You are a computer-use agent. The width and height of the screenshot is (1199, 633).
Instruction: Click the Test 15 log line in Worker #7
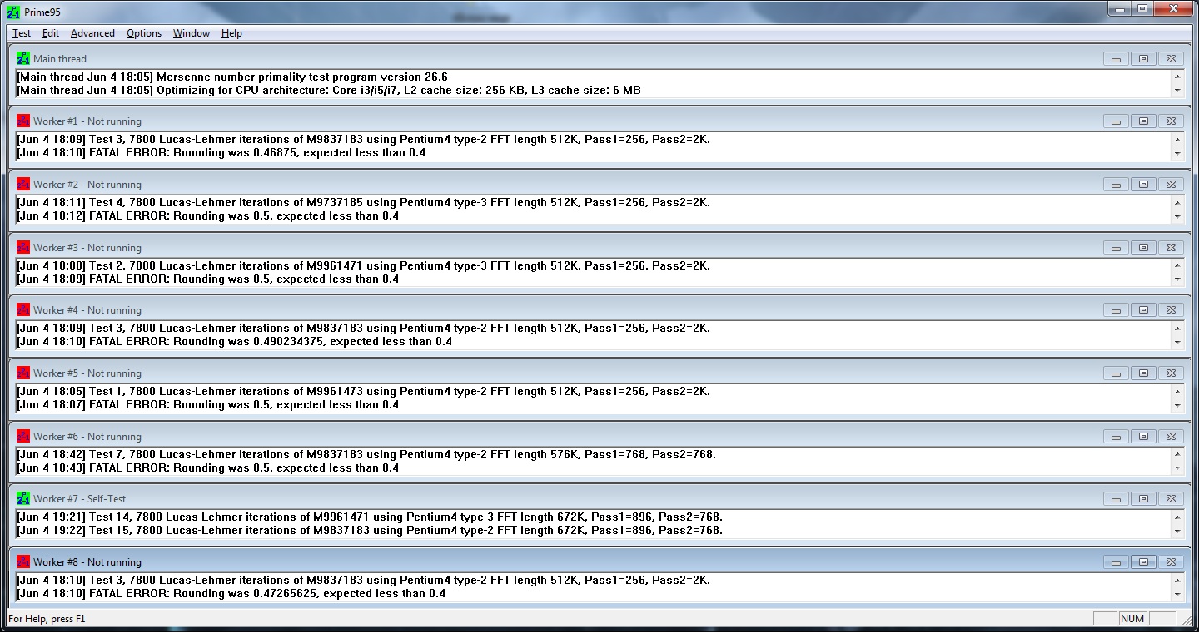pyautogui.click(x=370, y=531)
